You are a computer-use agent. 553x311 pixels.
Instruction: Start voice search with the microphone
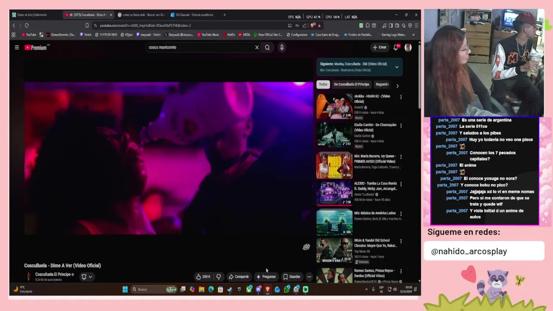click(x=282, y=48)
